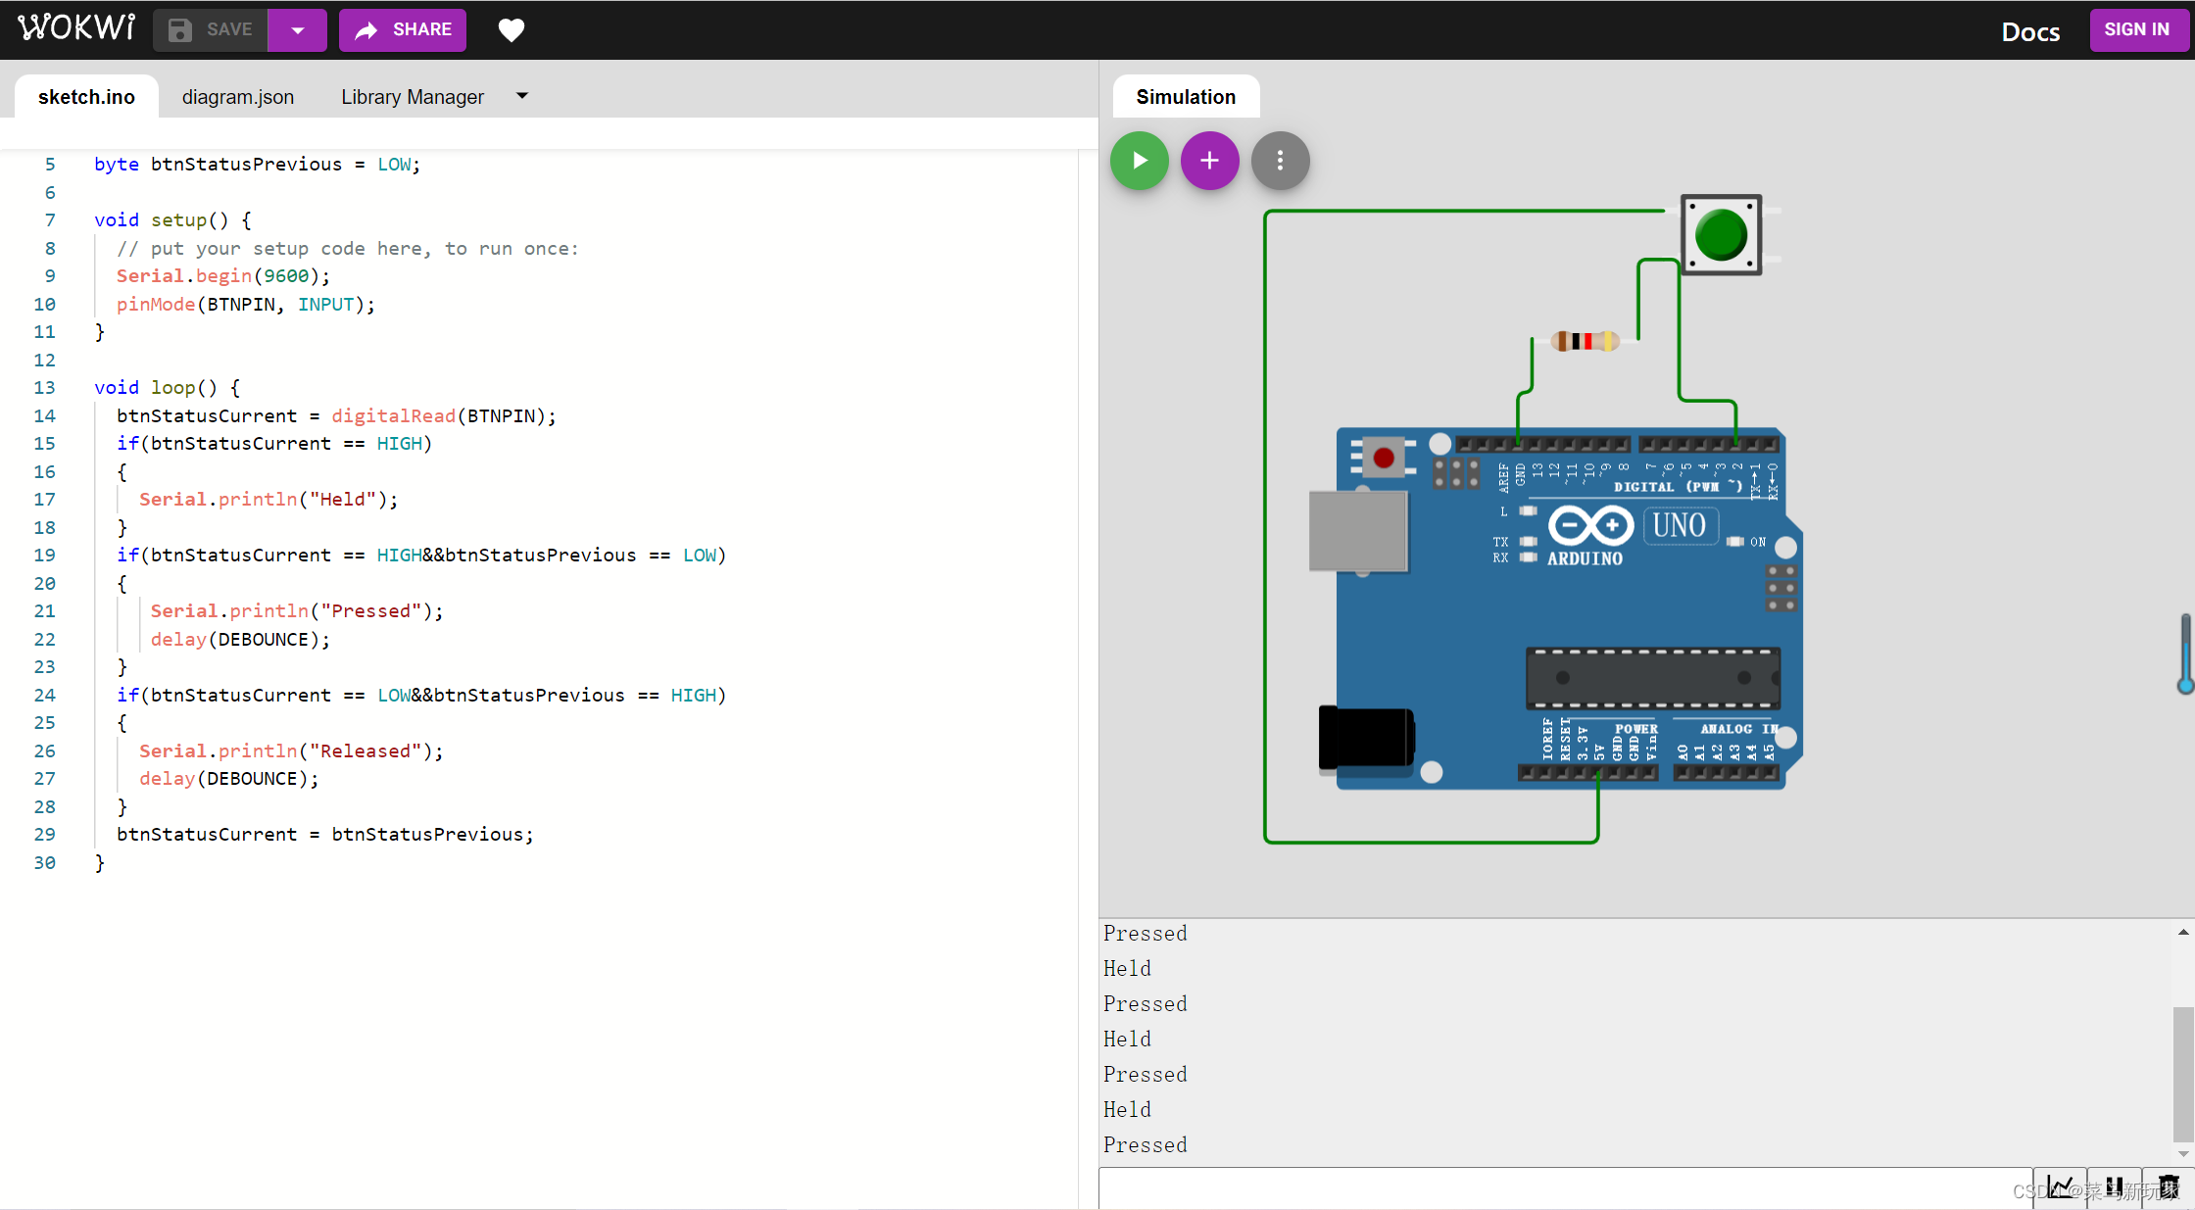Open the serial plotter chart icon

(2060, 1186)
